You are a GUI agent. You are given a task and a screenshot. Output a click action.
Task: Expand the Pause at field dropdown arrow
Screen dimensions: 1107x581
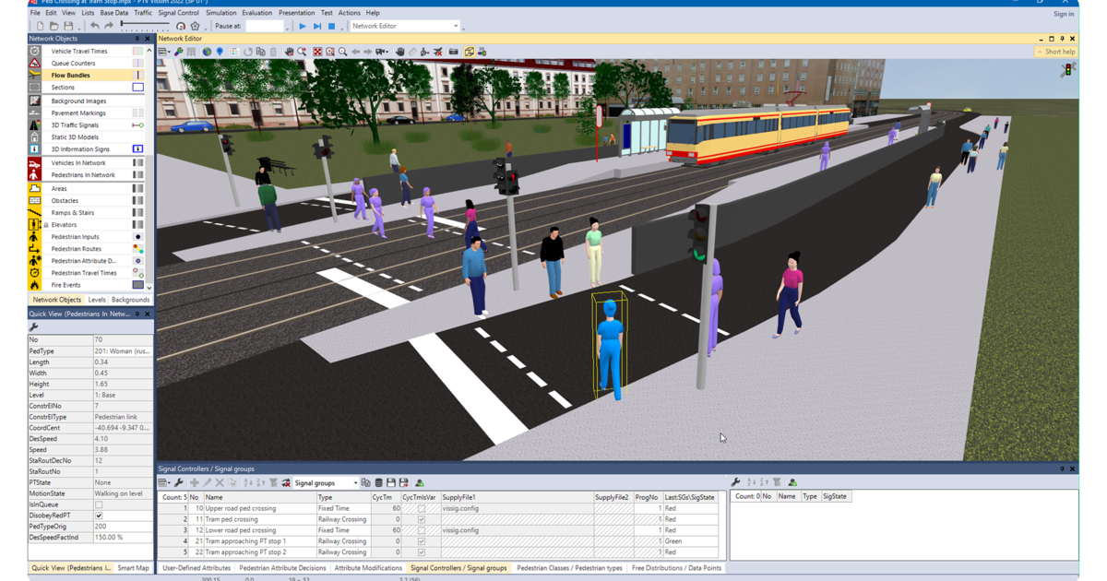tap(287, 28)
